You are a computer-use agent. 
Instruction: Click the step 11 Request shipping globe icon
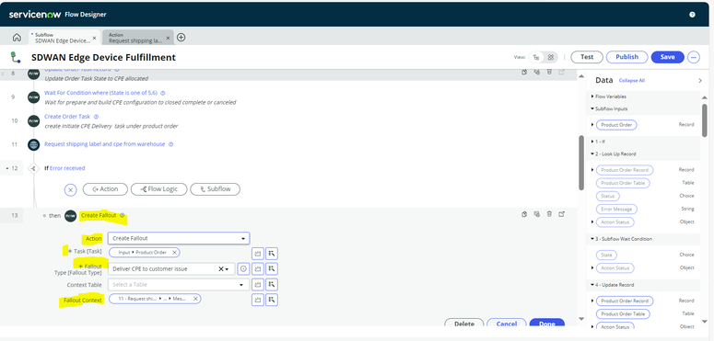[x=33, y=145]
